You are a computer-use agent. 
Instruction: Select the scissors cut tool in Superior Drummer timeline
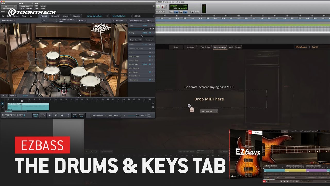point(2,107)
